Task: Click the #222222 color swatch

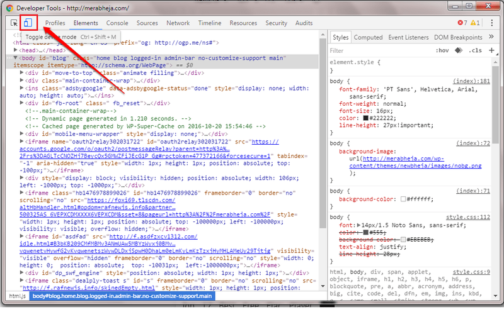Action: click(365, 118)
